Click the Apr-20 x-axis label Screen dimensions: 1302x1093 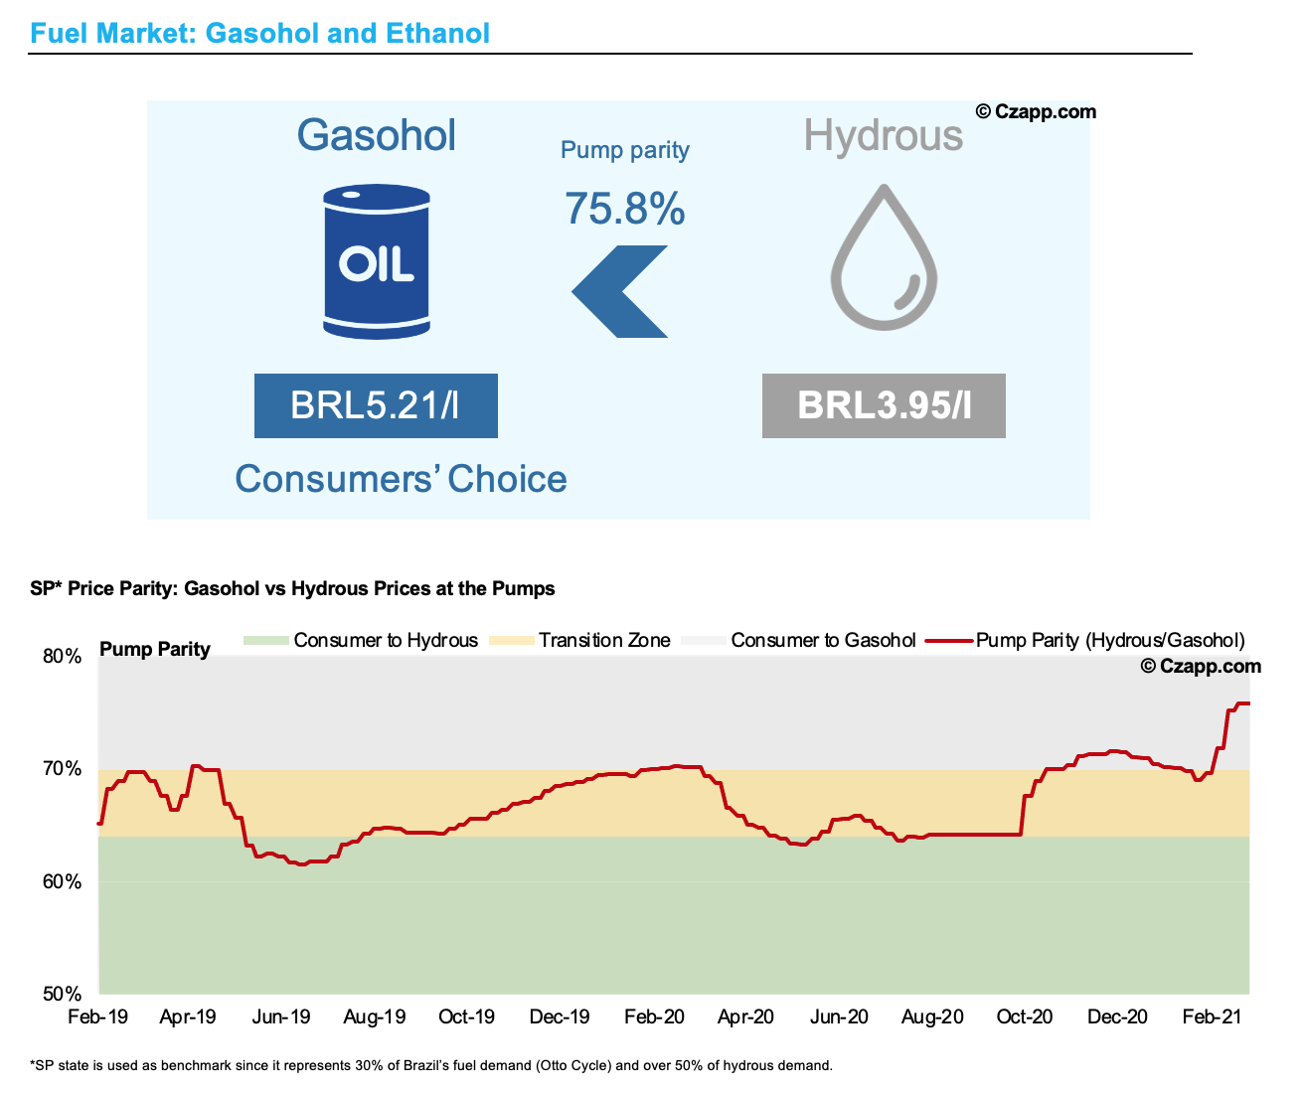[745, 1017]
